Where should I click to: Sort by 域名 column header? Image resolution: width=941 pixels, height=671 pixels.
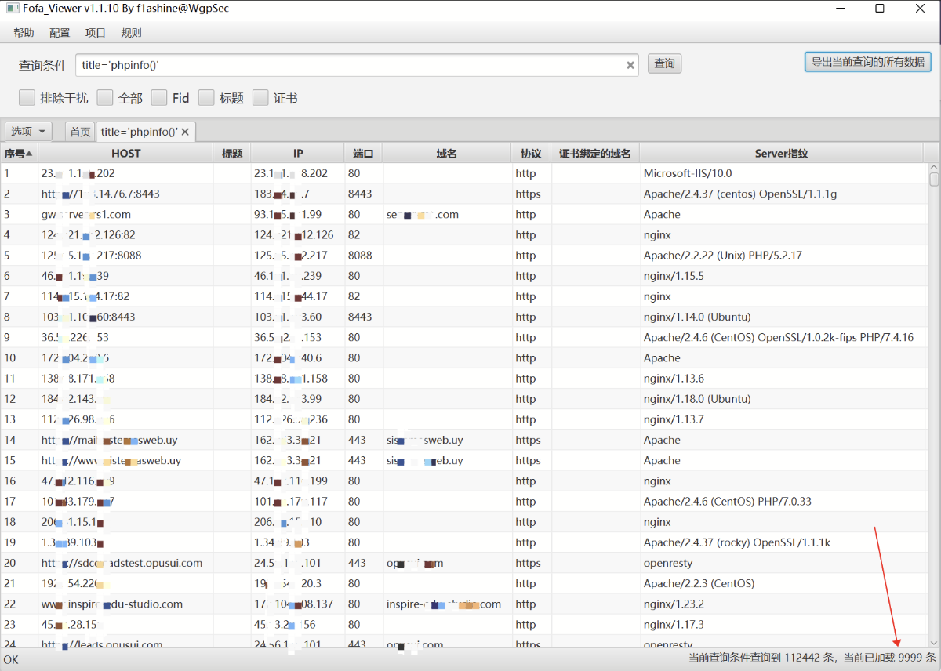pyautogui.click(x=447, y=154)
